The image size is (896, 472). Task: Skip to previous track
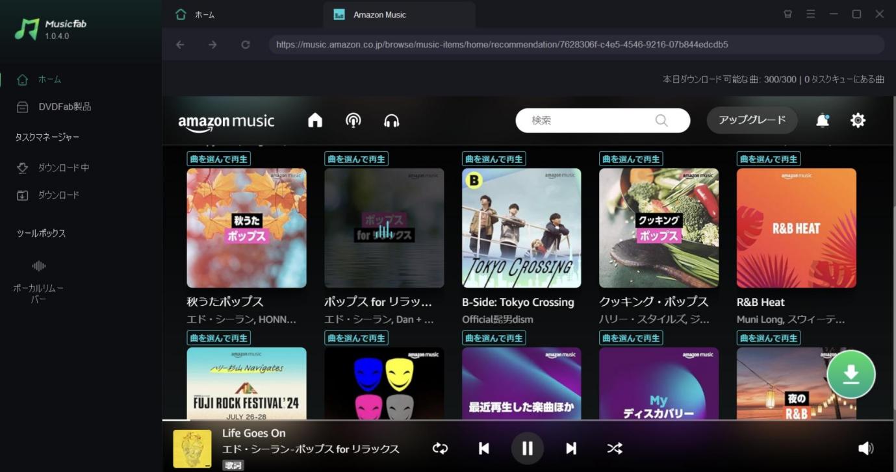point(483,448)
